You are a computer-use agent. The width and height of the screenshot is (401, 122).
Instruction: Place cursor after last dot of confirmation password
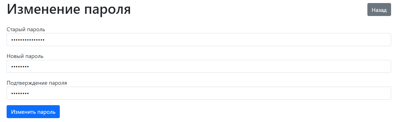click(29, 94)
